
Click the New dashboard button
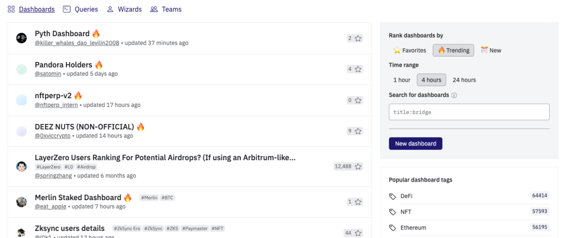[415, 144]
